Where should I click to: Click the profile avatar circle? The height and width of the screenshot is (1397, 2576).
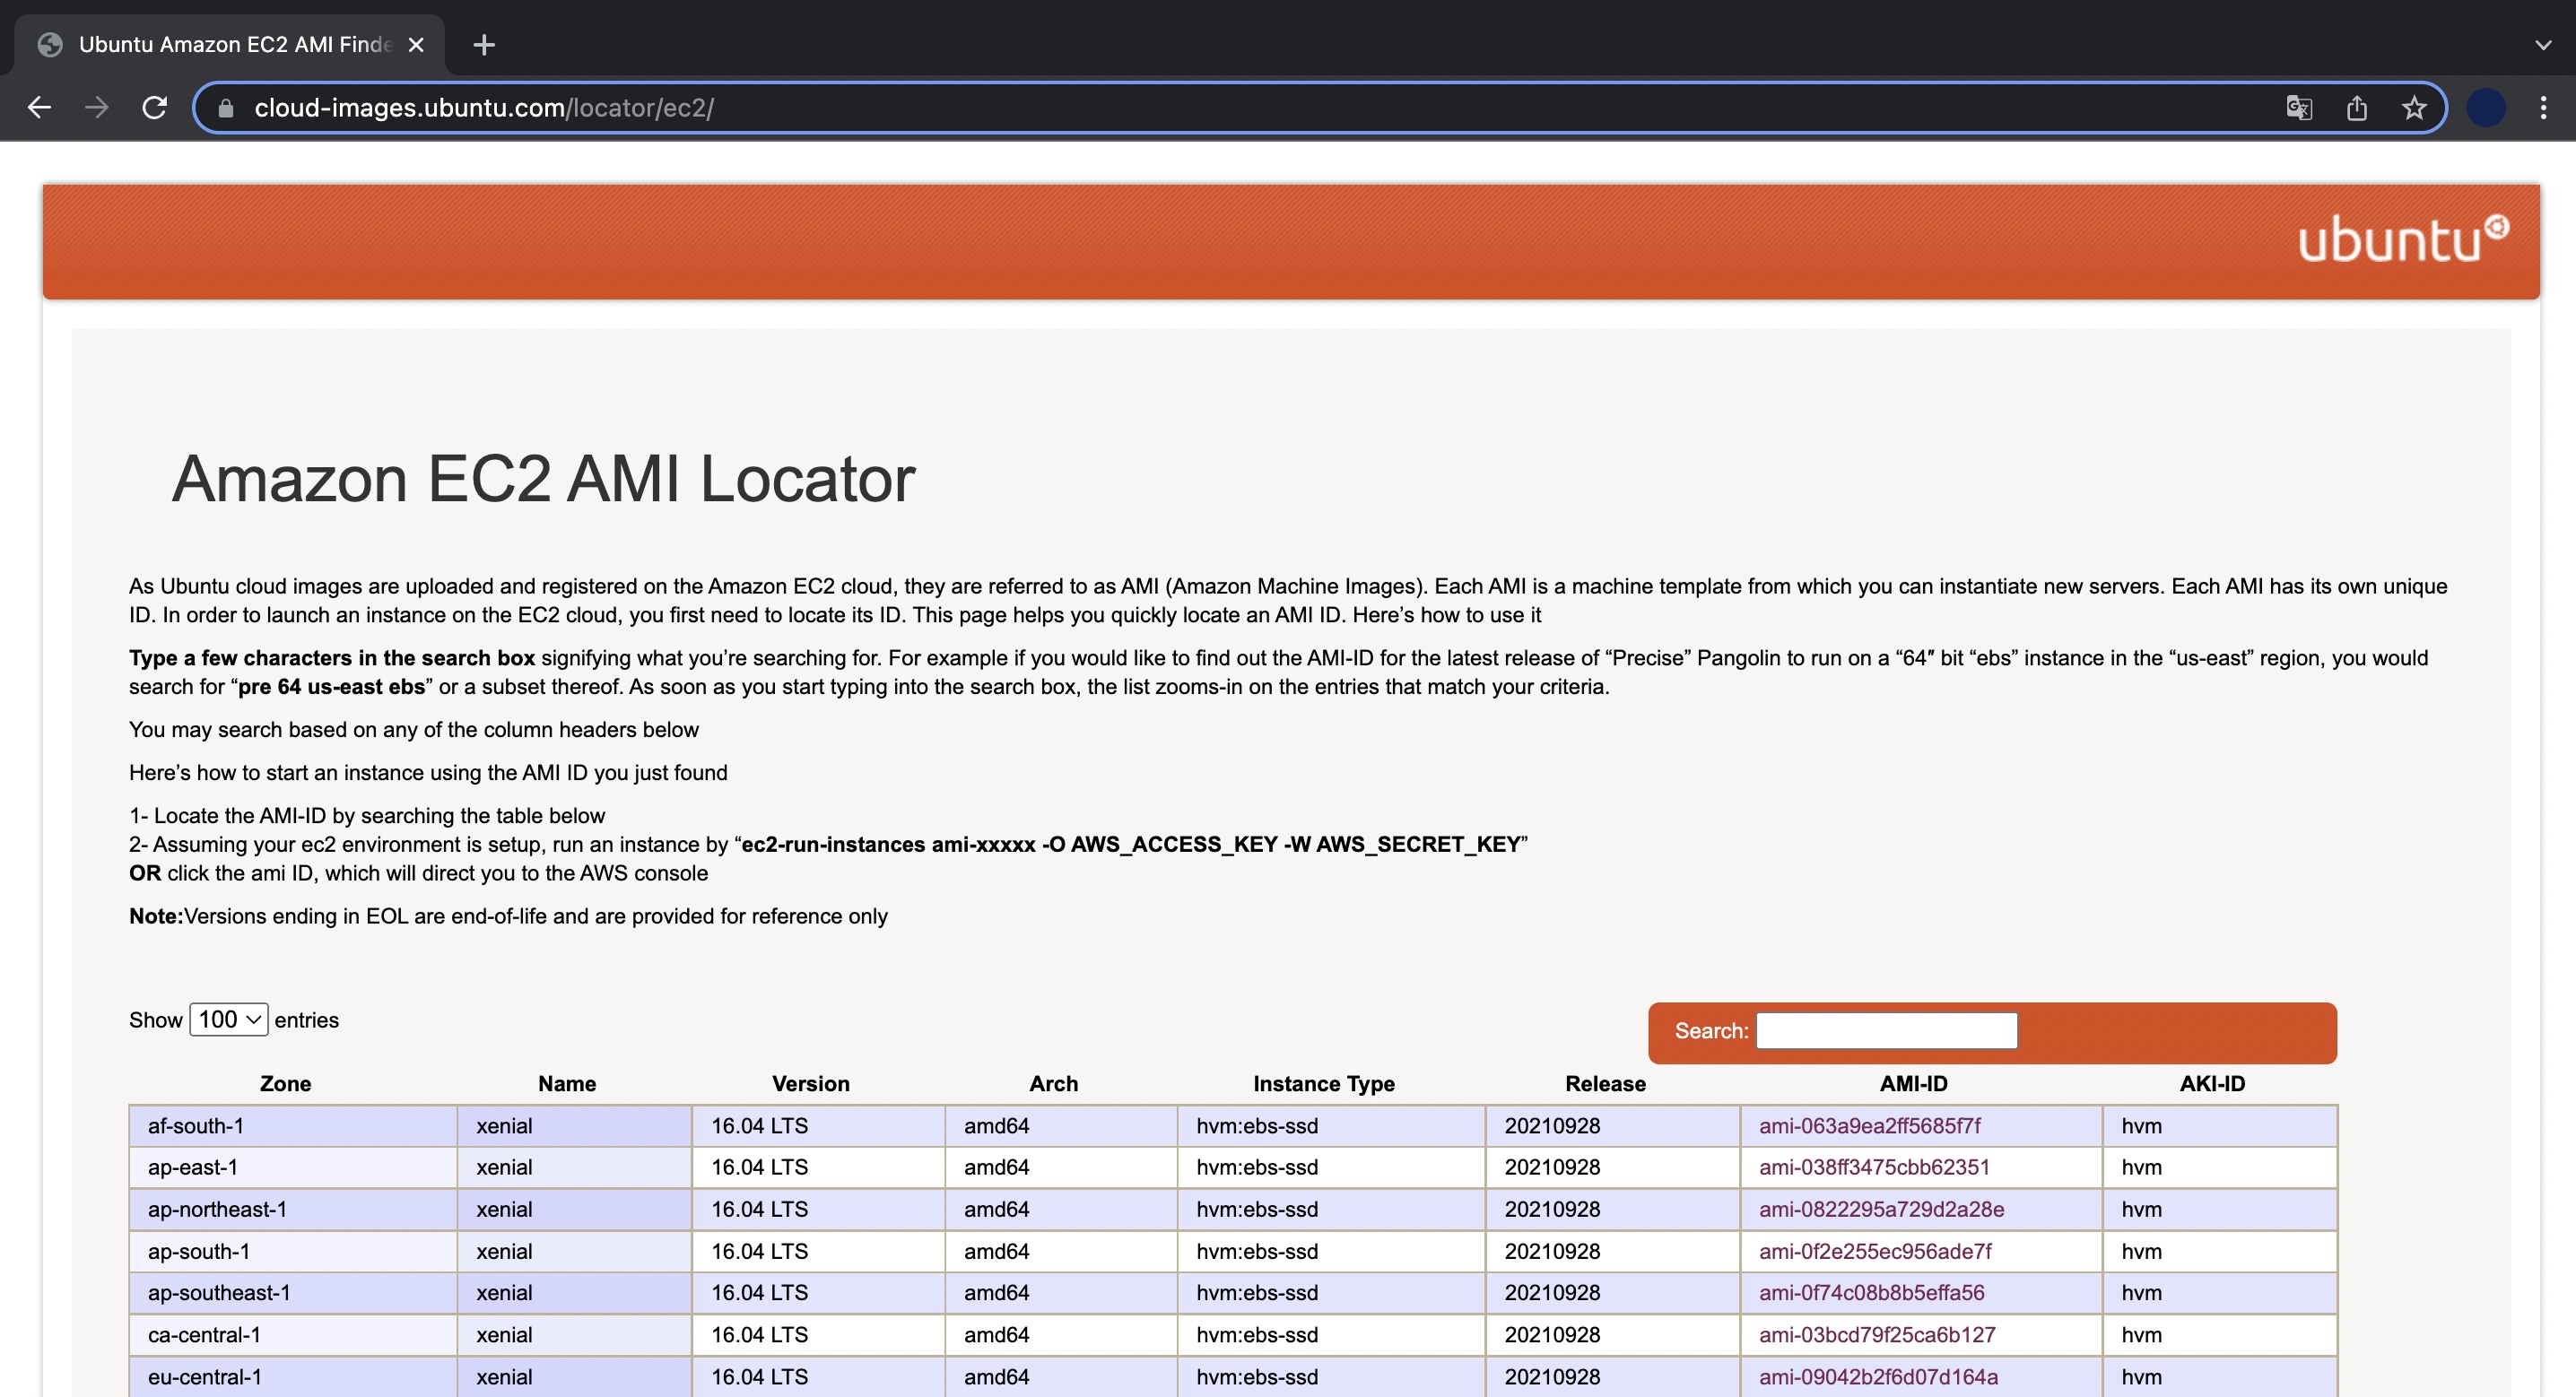click(x=2486, y=107)
